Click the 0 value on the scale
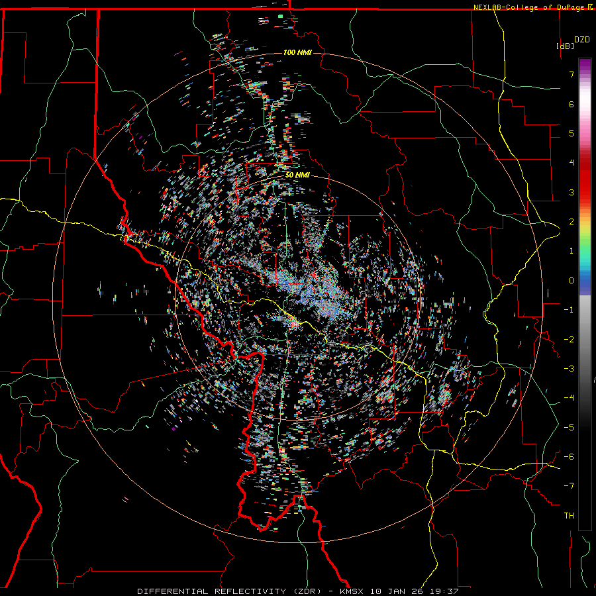596x596 pixels. click(x=571, y=281)
